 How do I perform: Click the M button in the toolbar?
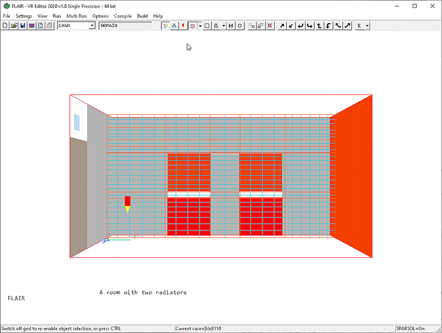[x=231, y=26]
